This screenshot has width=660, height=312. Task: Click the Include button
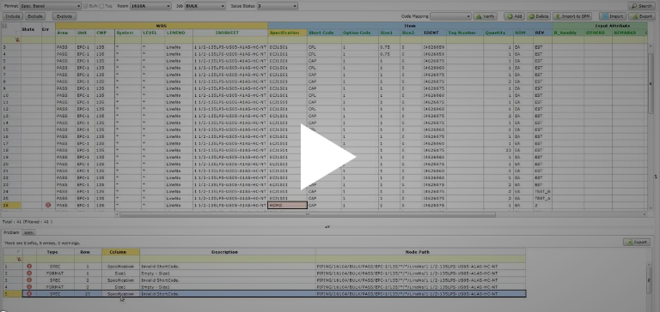coord(13,16)
